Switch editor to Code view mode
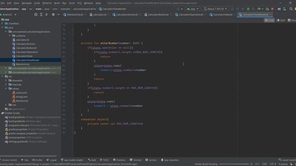 pyautogui.click(x=269, y=20)
